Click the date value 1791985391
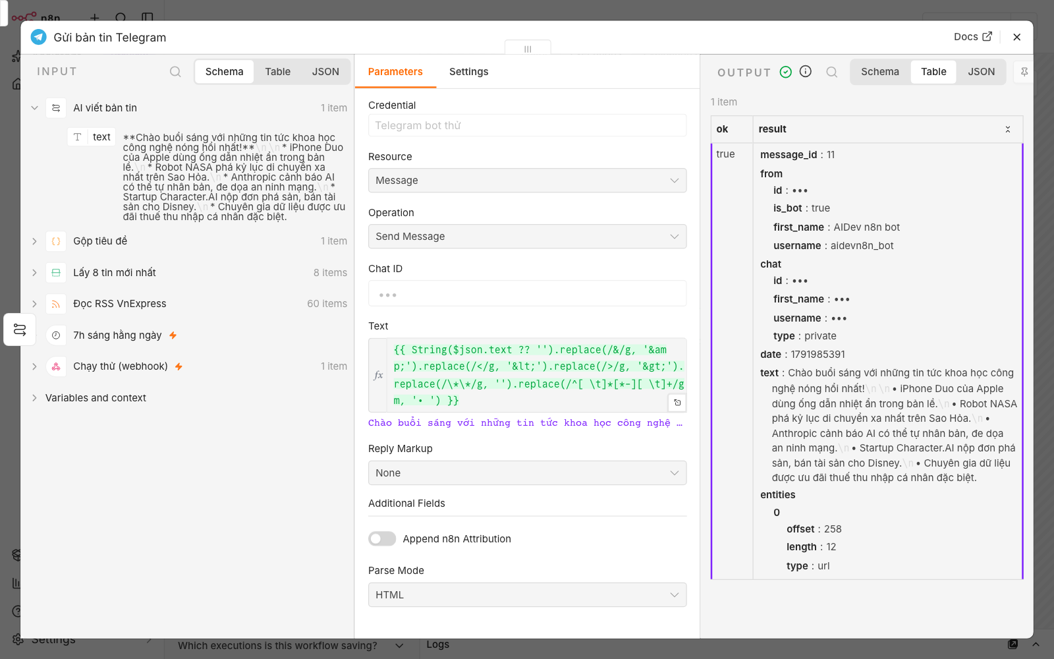The image size is (1054, 659). click(818, 355)
